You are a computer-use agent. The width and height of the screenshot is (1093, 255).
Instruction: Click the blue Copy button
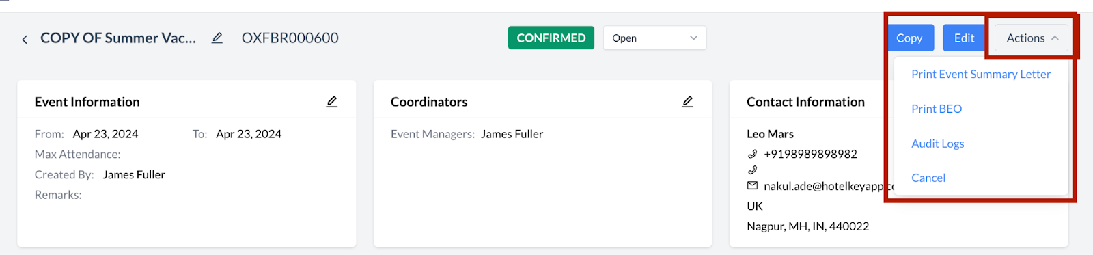click(909, 38)
